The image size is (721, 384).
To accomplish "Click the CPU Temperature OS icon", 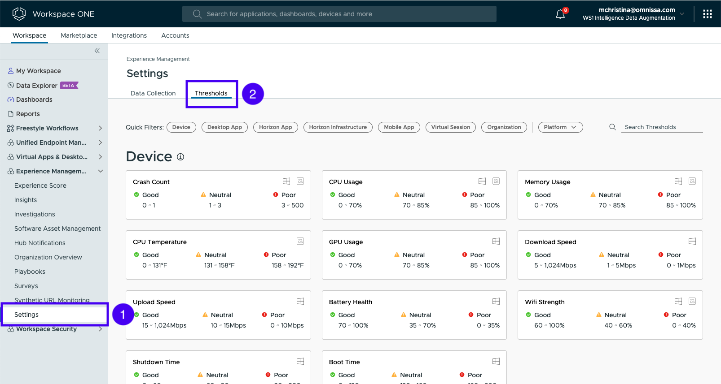I will click(x=300, y=241).
